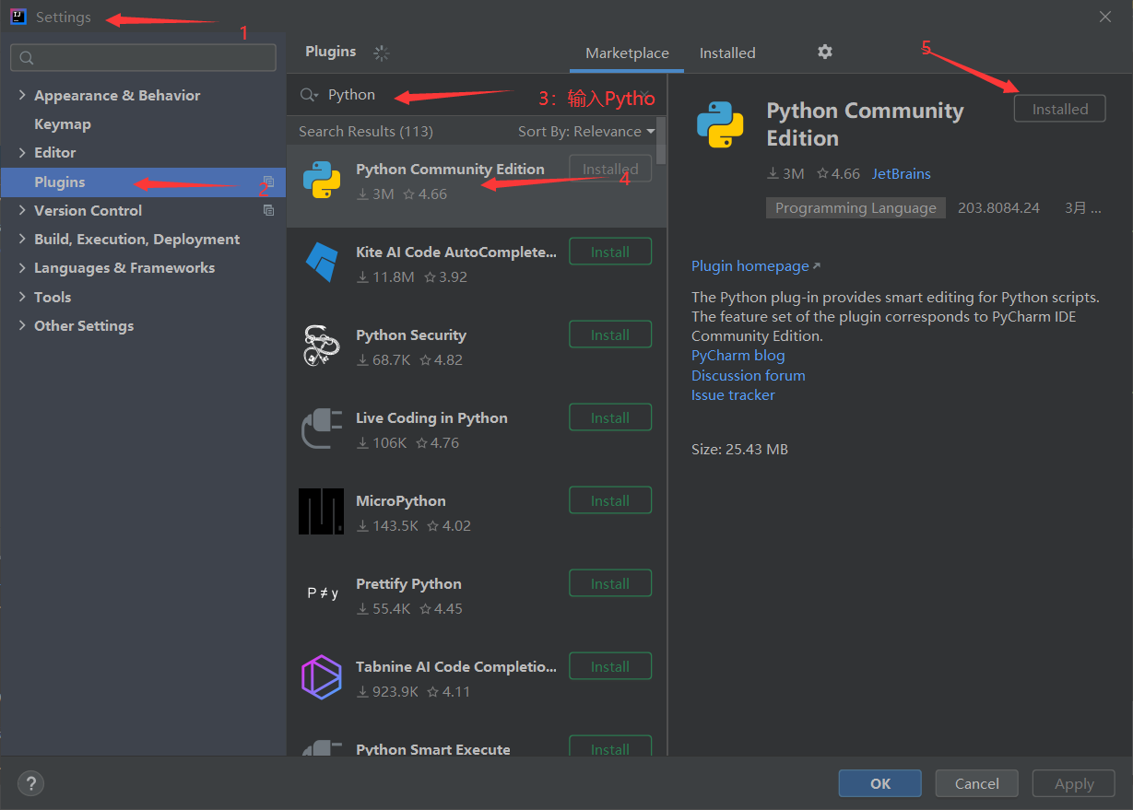Click the copy icon on the Plugins row
This screenshot has height=810, width=1133.
click(x=268, y=182)
